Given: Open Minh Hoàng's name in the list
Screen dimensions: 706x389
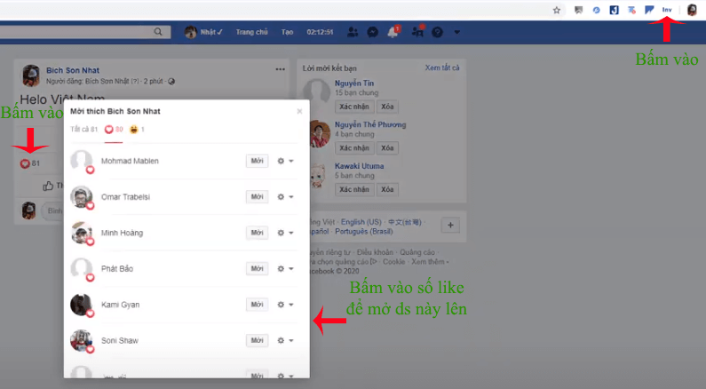Looking at the screenshot, I should point(122,233).
